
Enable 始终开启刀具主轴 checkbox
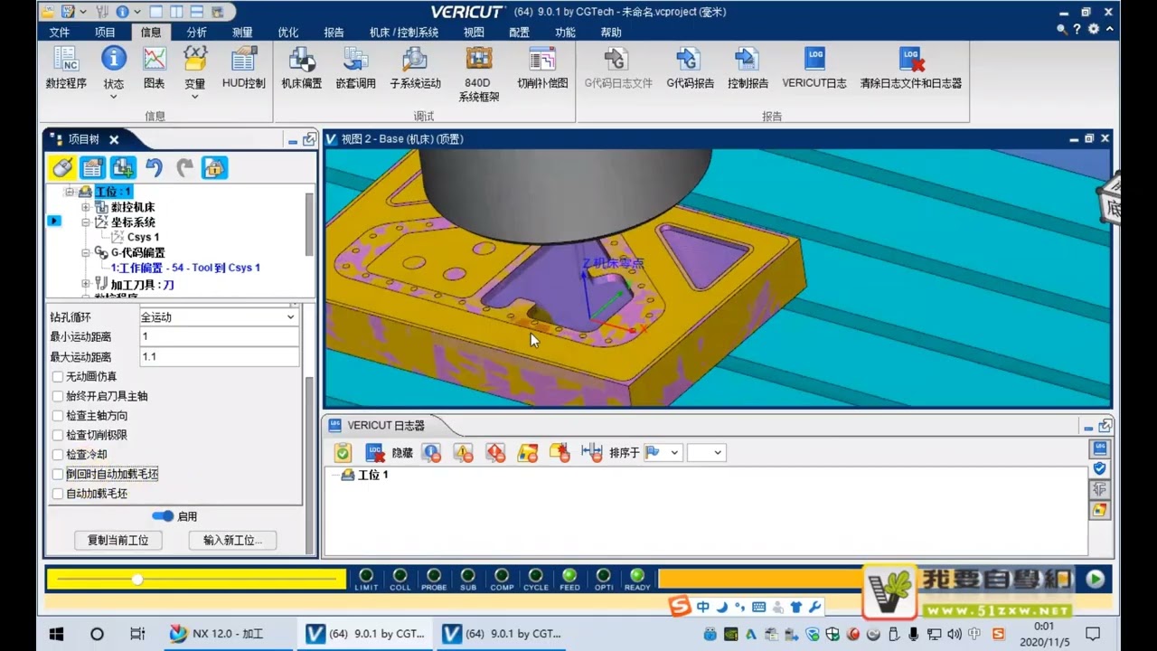[x=59, y=396]
